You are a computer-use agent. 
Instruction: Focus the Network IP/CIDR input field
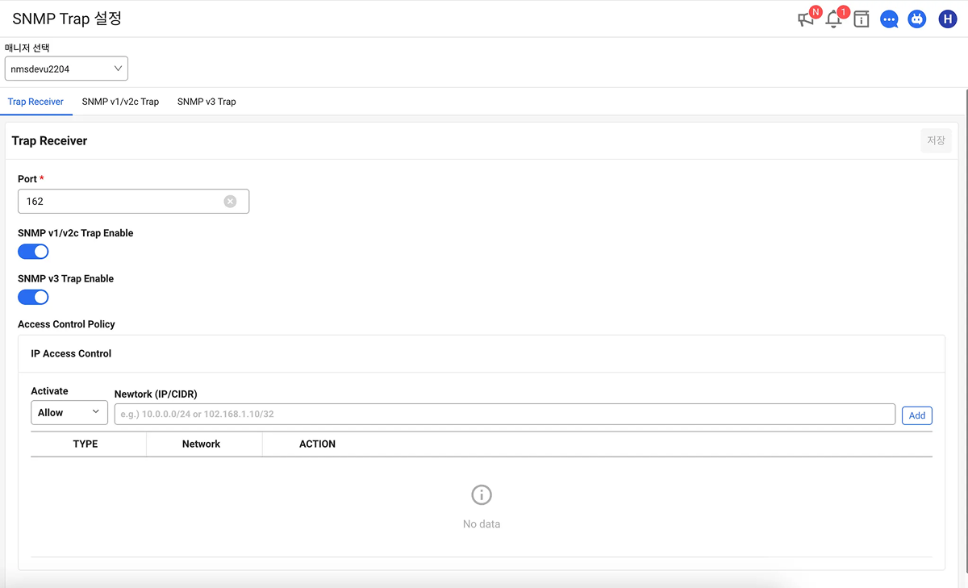click(504, 415)
